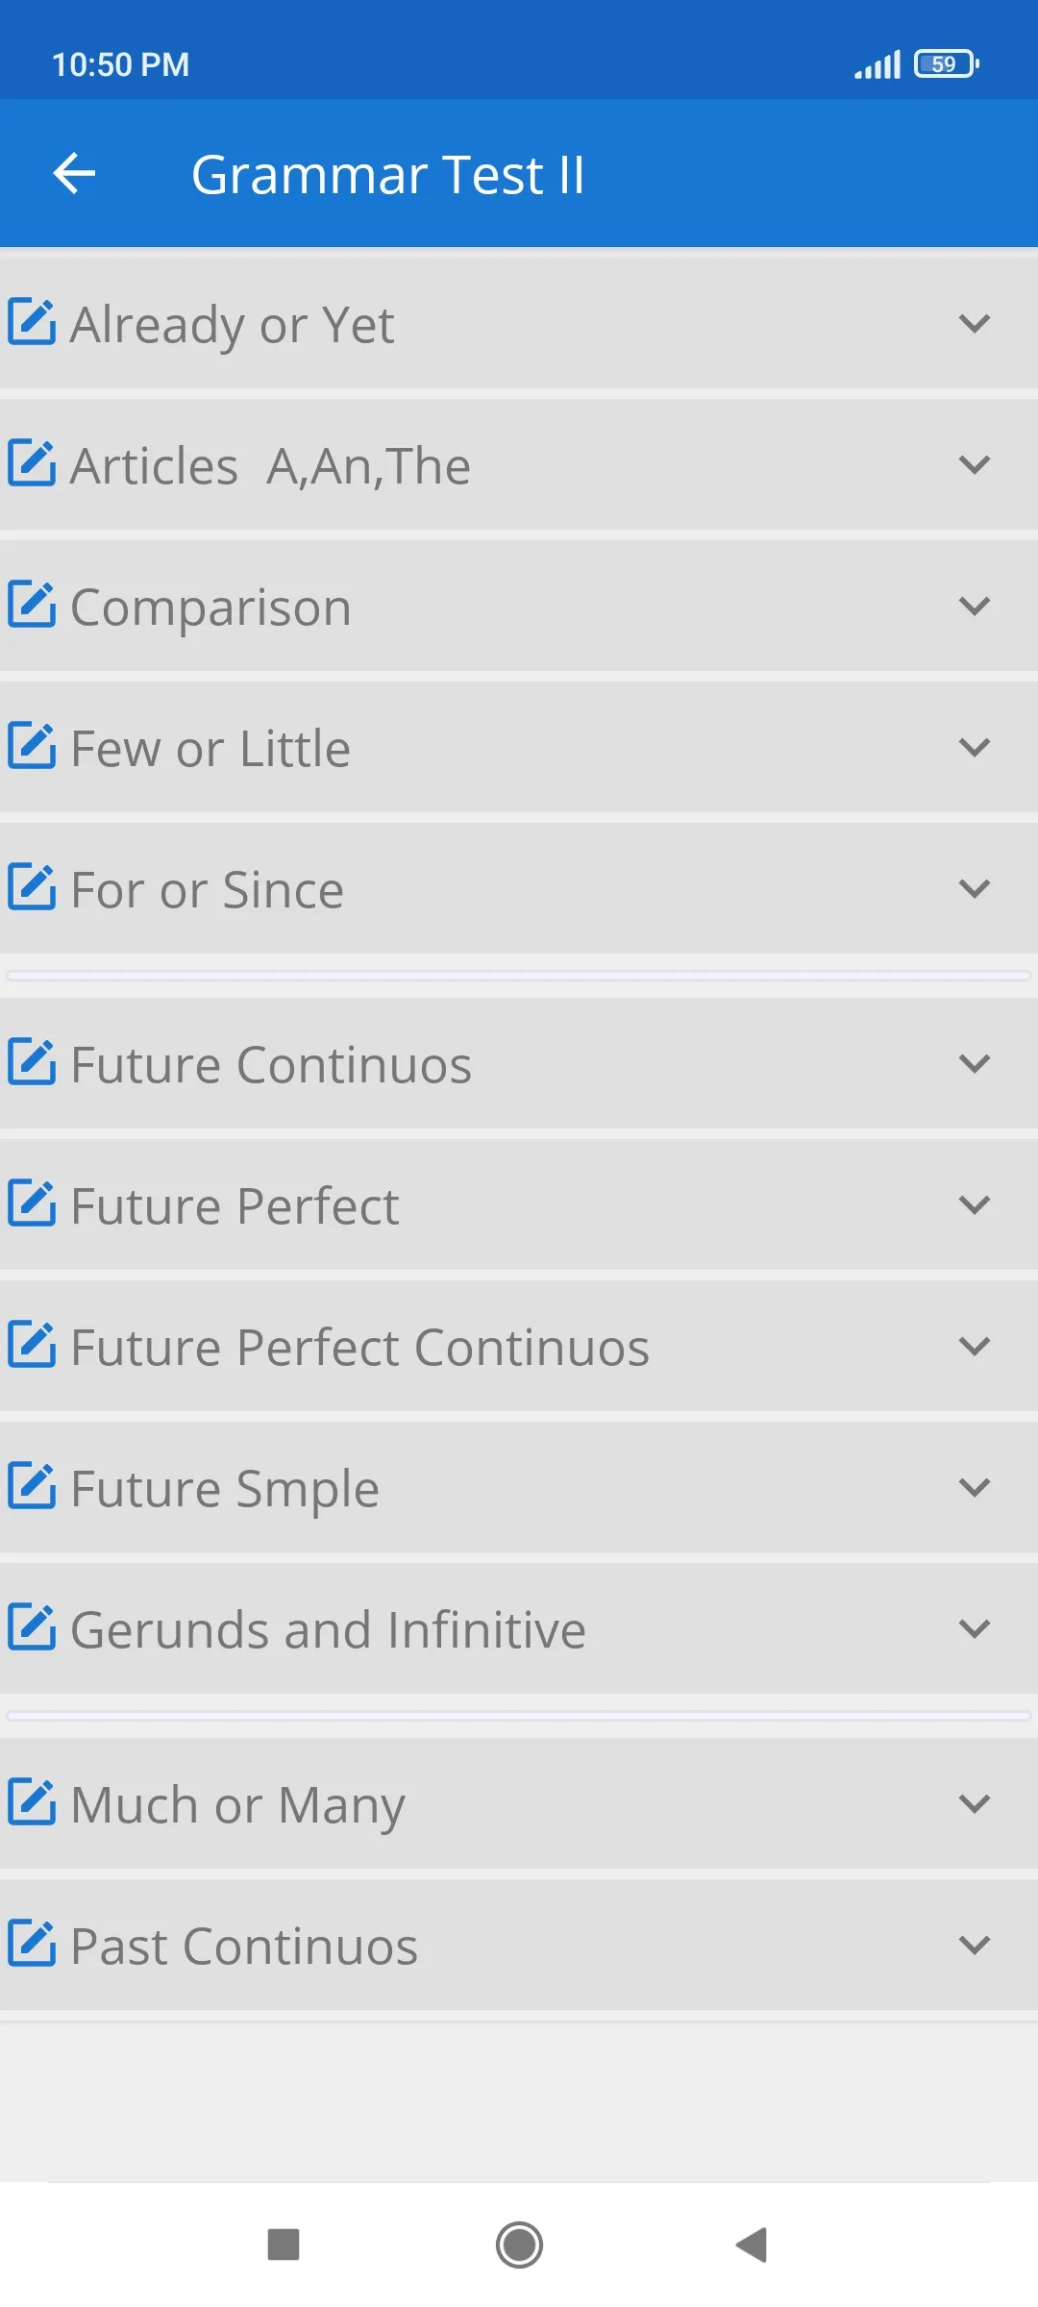
Task: Tap the Android home navigation button
Action: click(519, 2245)
